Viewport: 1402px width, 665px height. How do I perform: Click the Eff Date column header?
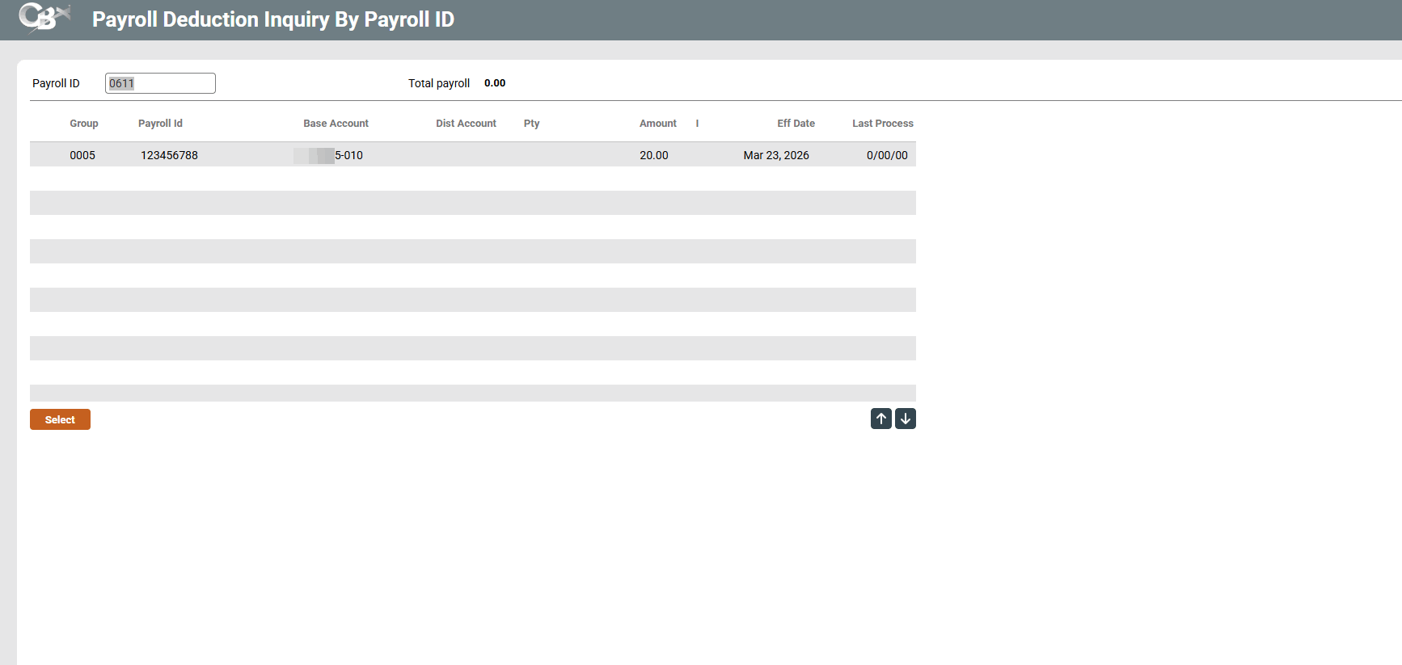pyautogui.click(x=796, y=124)
